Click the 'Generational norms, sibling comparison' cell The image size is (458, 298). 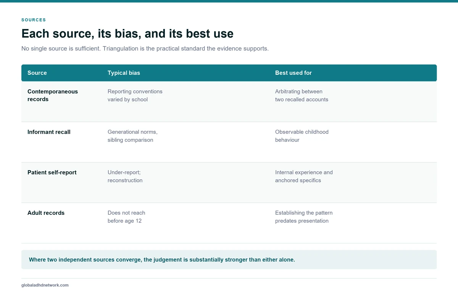pos(132,136)
